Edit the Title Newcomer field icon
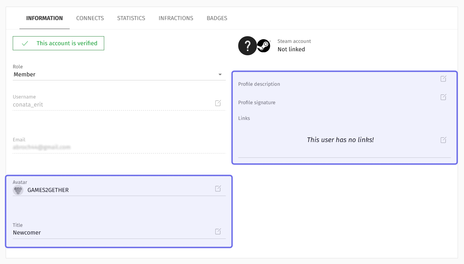The image size is (464, 264). click(218, 231)
